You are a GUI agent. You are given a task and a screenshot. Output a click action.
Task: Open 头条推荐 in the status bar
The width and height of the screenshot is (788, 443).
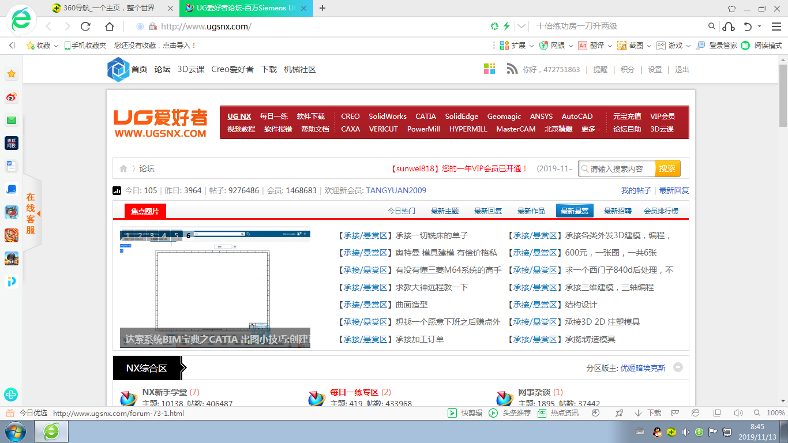coord(510,413)
